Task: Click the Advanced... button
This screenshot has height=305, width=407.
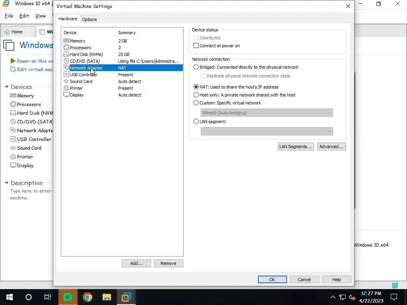Action: pos(331,147)
